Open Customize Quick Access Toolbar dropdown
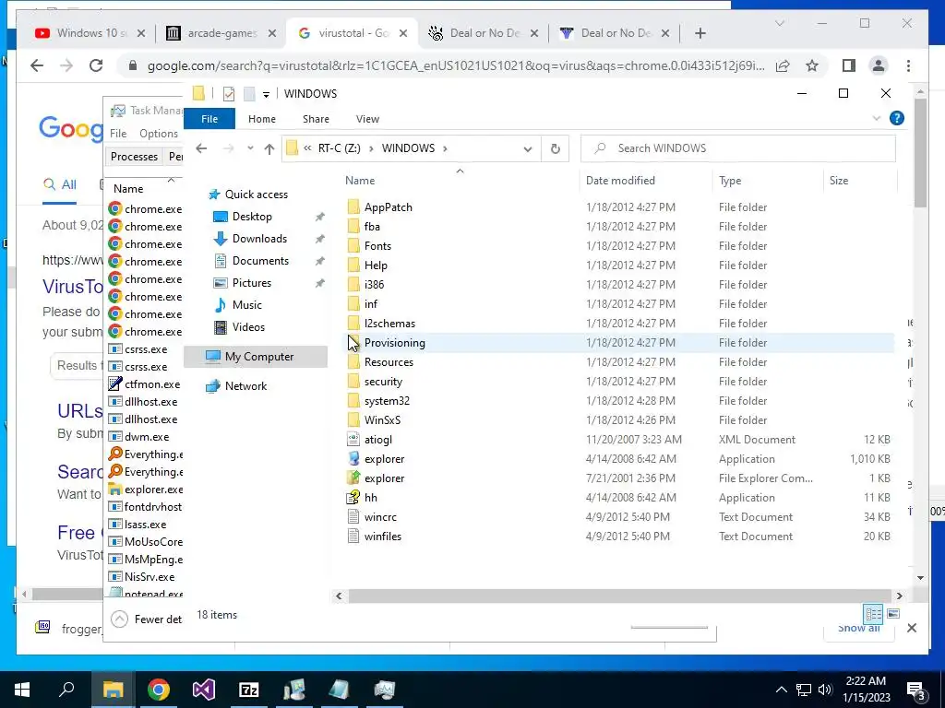Image resolution: width=945 pixels, height=708 pixels. coord(266,95)
